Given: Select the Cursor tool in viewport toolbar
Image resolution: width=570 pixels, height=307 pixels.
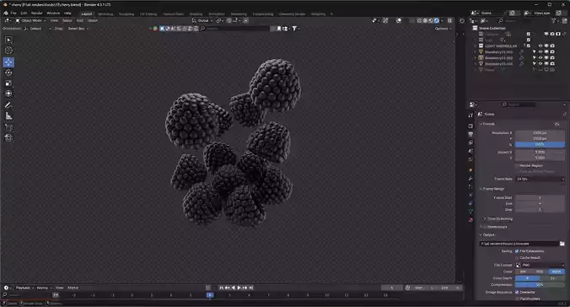Looking at the screenshot, I should coord(8,51).
